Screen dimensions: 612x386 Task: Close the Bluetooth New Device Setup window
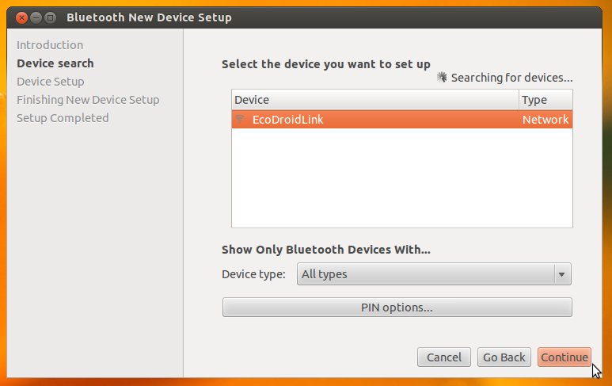click(x=21, y=17)
